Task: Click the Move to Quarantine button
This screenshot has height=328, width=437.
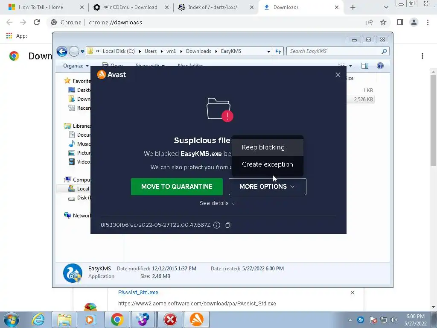Action: [x=177, y=187]
